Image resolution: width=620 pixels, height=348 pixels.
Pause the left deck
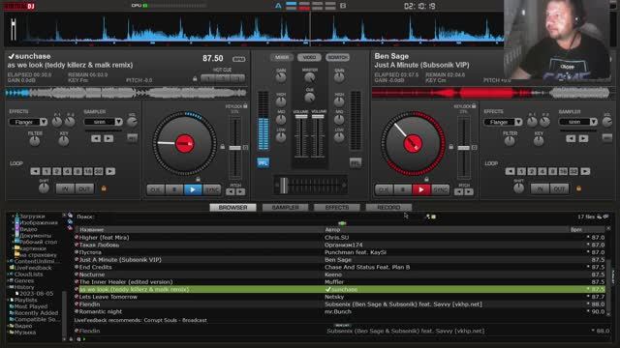pos(174,190)
